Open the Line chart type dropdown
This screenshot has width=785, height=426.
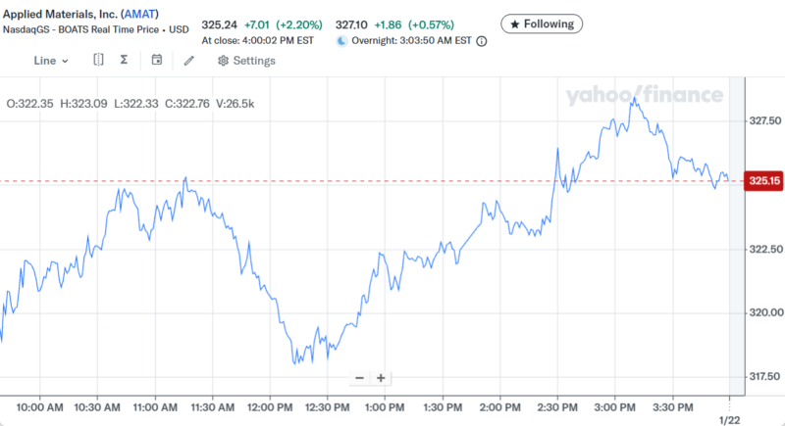tap(51, 61)
